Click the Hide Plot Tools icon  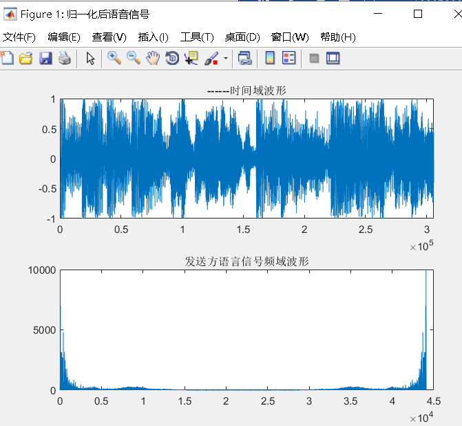315,58
